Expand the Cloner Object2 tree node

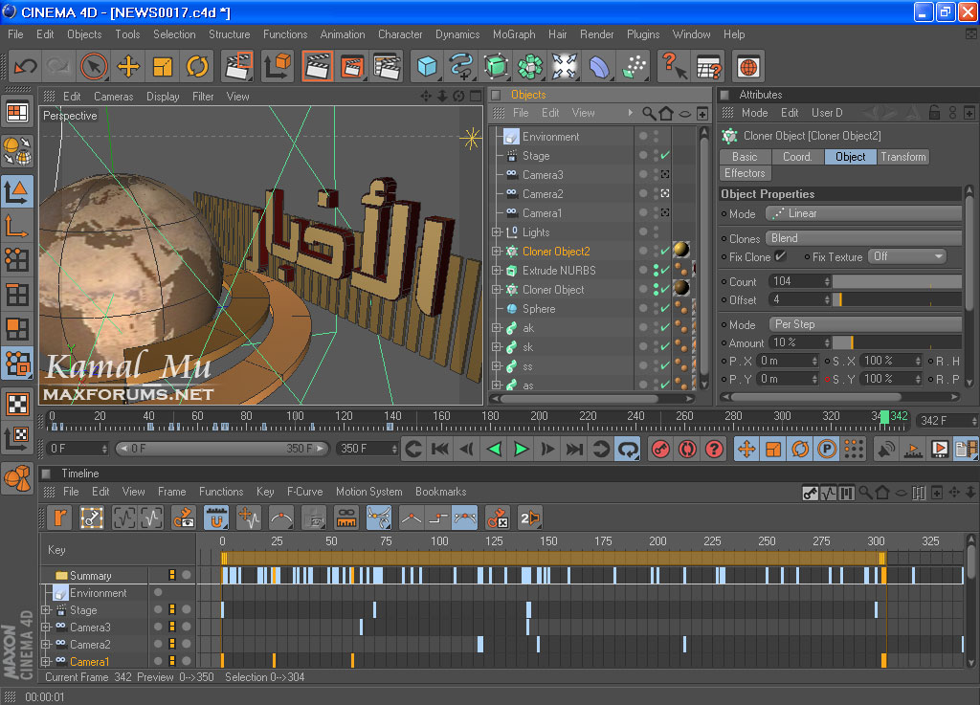[497, 252]
